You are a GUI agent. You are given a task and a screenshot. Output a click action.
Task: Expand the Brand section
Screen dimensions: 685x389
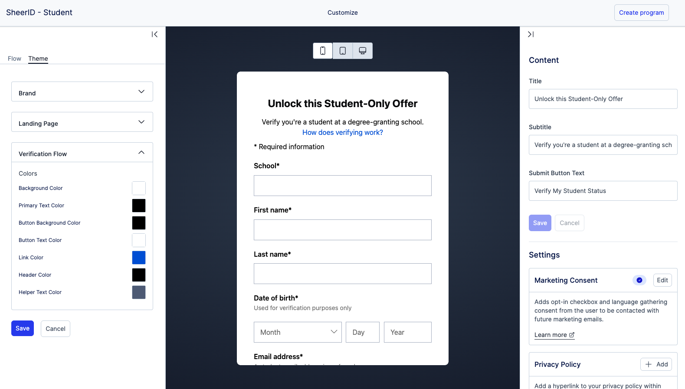(82, 92)
